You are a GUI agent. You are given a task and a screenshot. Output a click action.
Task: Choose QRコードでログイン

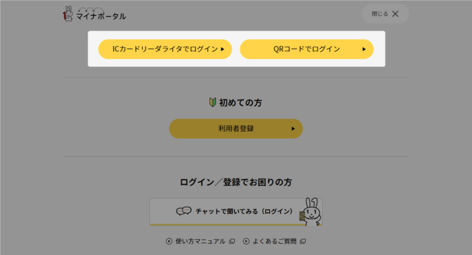[306, 49]
